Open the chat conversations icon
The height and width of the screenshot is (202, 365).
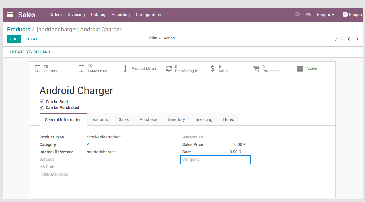pyautogui.click(x=308, y=15)
